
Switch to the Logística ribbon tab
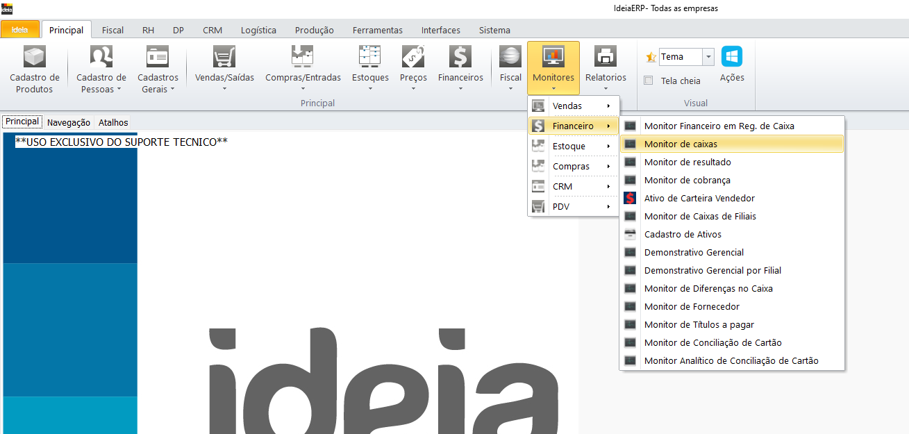click(x=258, y=30)
